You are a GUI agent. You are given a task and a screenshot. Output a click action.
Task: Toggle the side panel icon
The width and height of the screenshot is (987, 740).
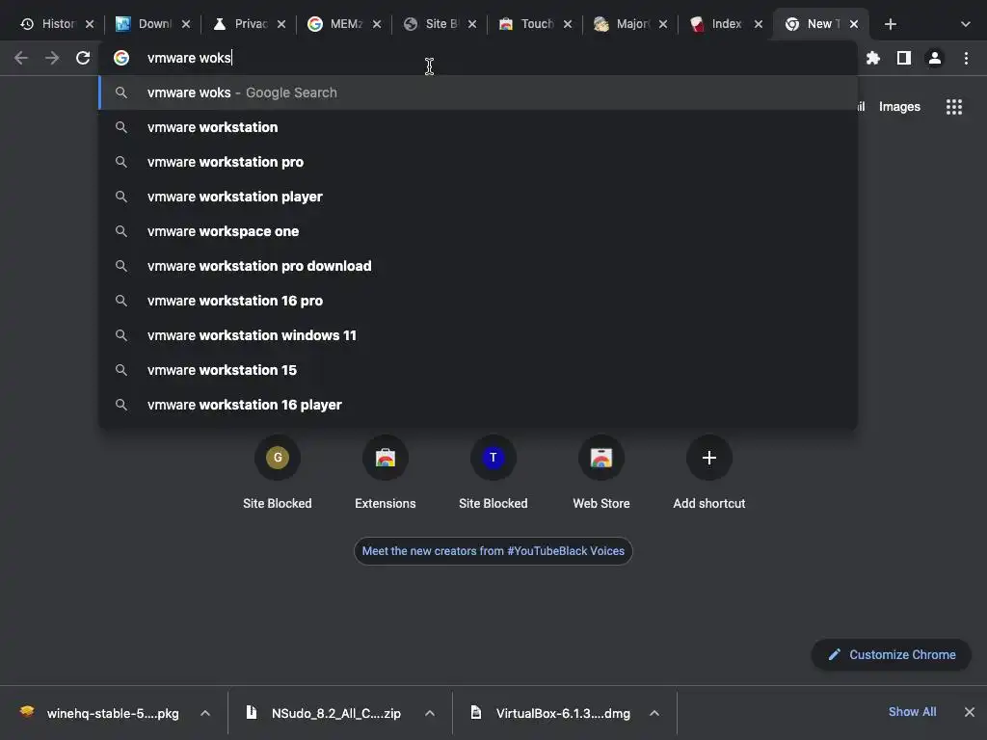pyautogui.click(x=904, y=58)
